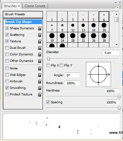This screenshot has height=141, width=123.
Task: Toggle the lock icon beside Protect Texture
Action: pos(40,94)
